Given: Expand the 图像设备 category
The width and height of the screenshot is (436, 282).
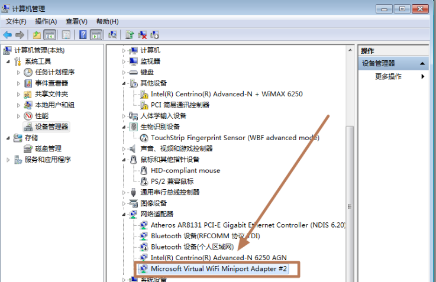Looking at the screenshot, I should click(x=124, y=203).
